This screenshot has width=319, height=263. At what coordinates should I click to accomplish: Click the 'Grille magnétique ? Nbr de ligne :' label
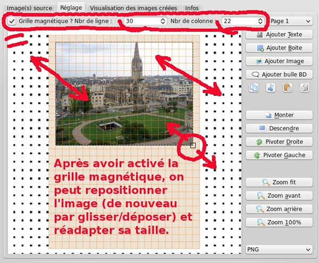[65, 21]
